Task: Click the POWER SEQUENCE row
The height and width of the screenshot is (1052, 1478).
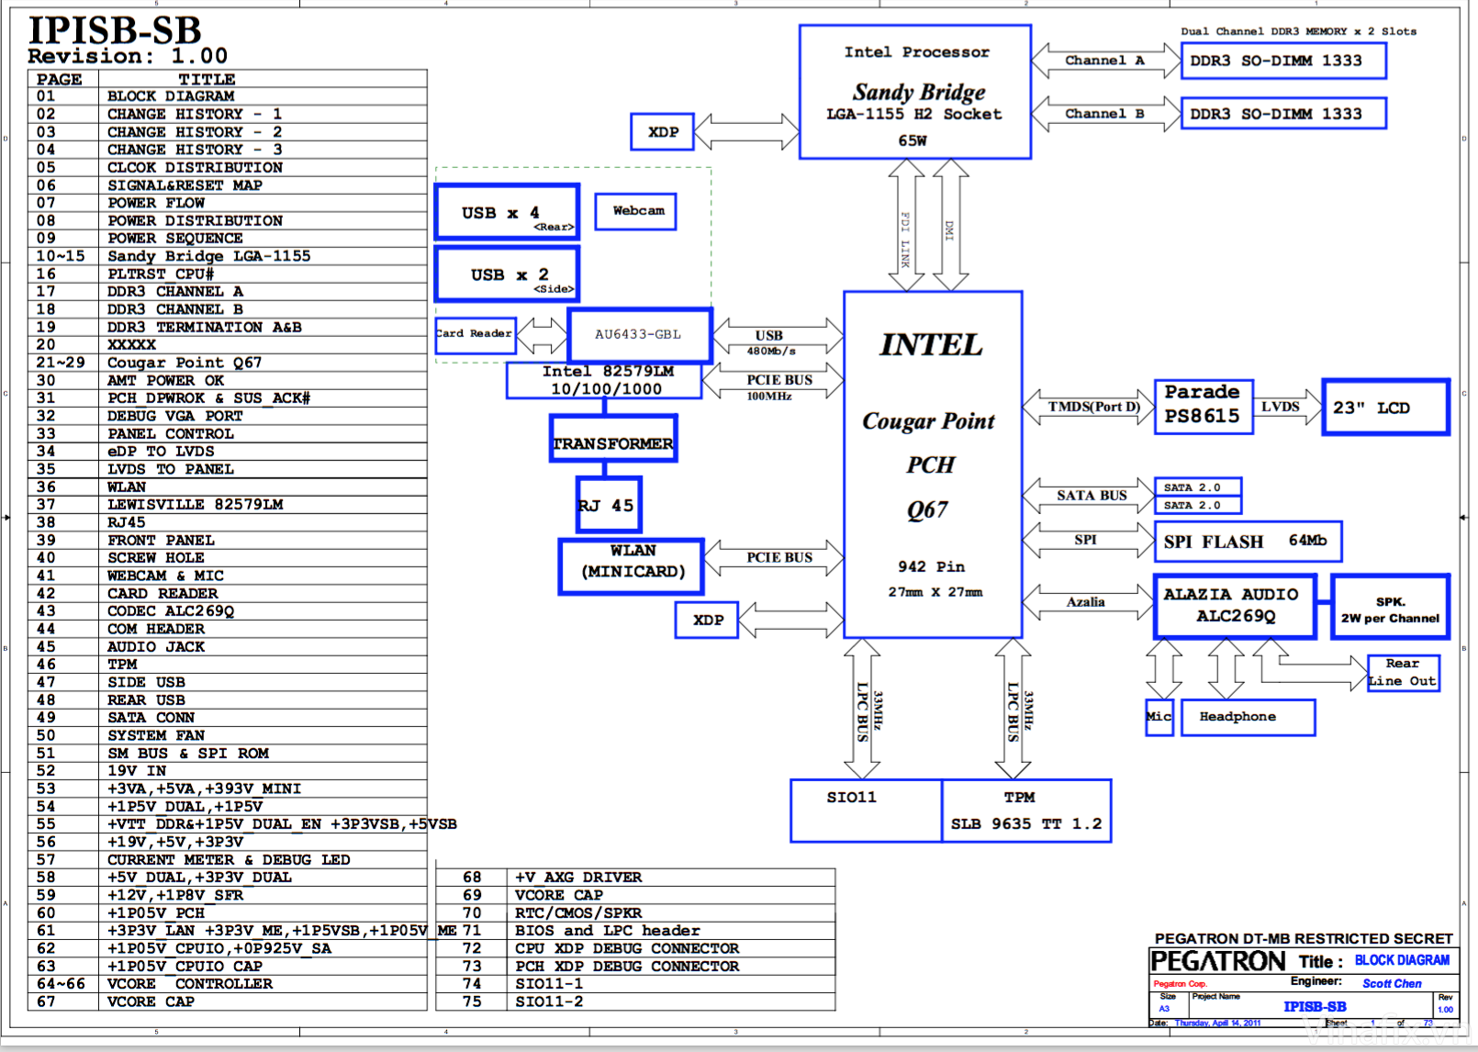Action: (227, 238)
